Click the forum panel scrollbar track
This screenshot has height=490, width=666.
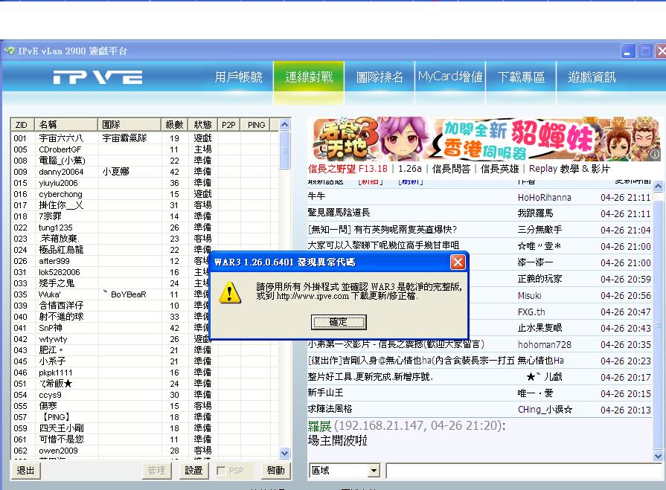click(x=658, y=321)
